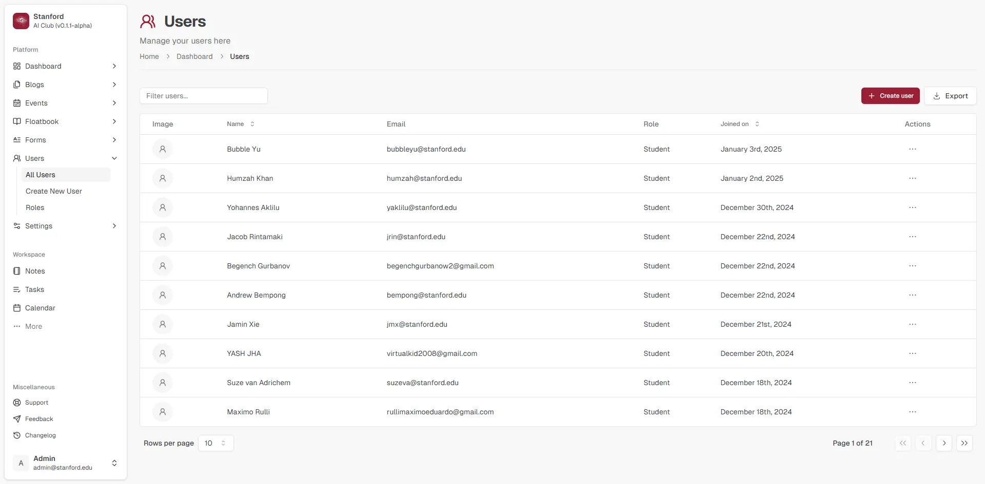
Task: Click the Changelog history icon
Action: [17, 435]
